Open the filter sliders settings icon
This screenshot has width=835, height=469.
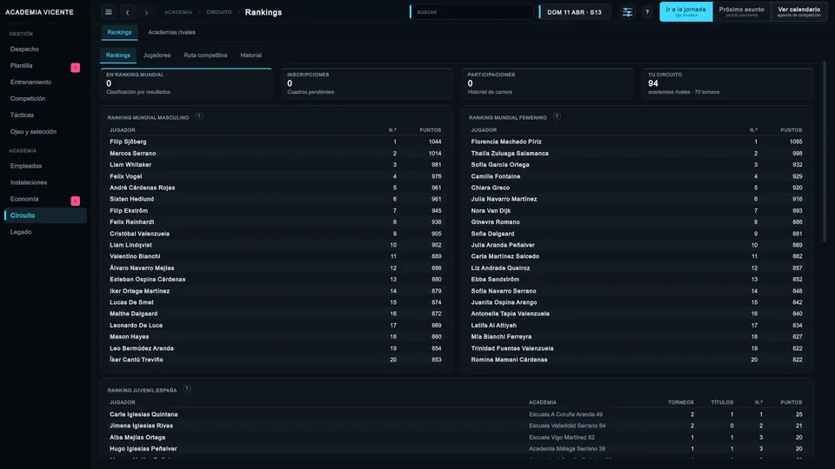pos(627,11)
